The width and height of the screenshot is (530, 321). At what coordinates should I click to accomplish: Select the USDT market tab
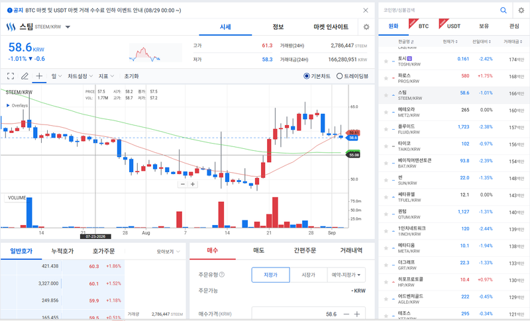click(454, 26)
